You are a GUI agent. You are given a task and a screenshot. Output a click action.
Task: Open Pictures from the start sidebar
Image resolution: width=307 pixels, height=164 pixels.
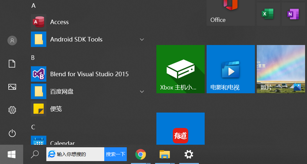[12, 87]
